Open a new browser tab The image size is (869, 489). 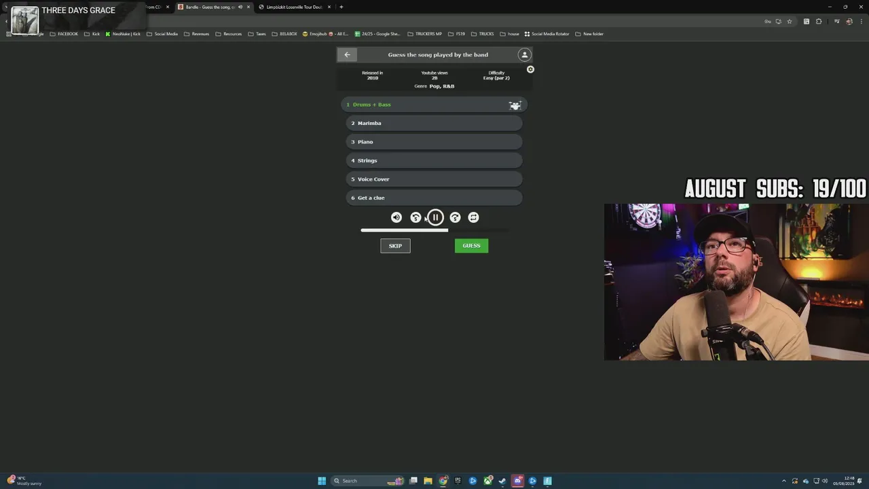point(341,7)
